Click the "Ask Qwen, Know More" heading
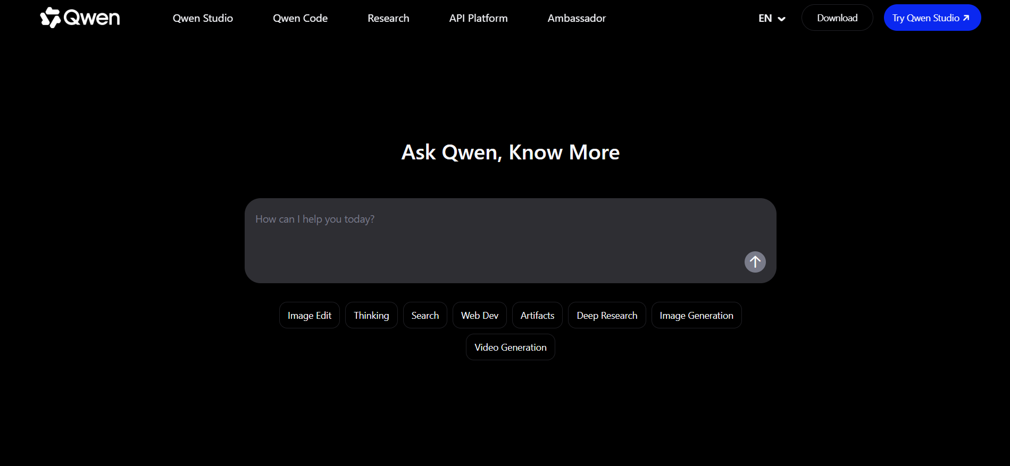The image size is (1010, 466). tap(510, 152)
